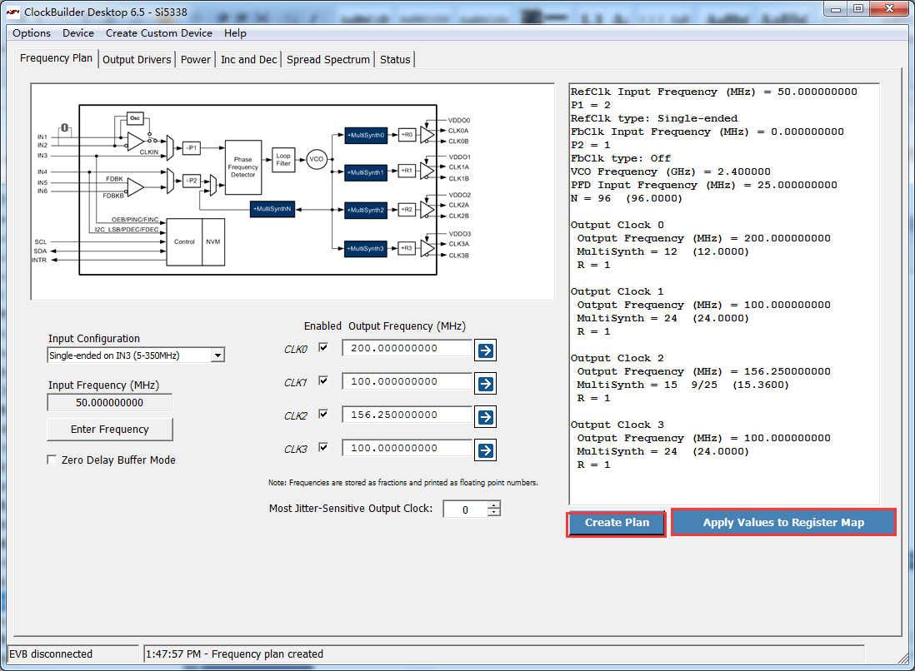Click the Enter Frequency button

(x=110, y=429)
